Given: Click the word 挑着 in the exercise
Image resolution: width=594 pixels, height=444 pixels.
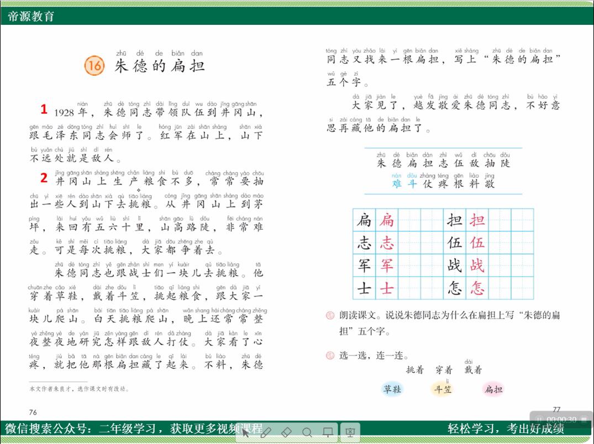Looking at the screenshot, I should pyautogui.click(x=415, y=370).
